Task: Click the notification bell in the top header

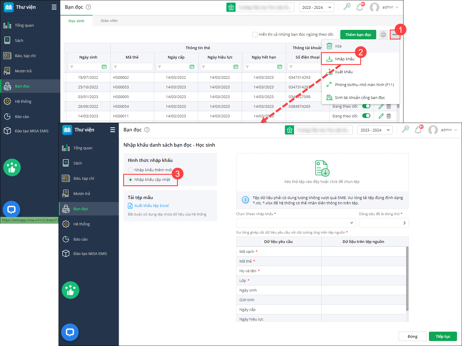Action: [360, 7]
